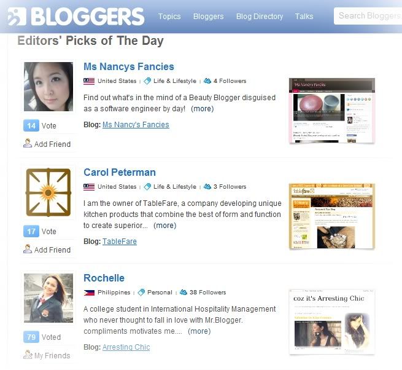
Task: Open Blog Directory in navigation bar
Action: 260,17
